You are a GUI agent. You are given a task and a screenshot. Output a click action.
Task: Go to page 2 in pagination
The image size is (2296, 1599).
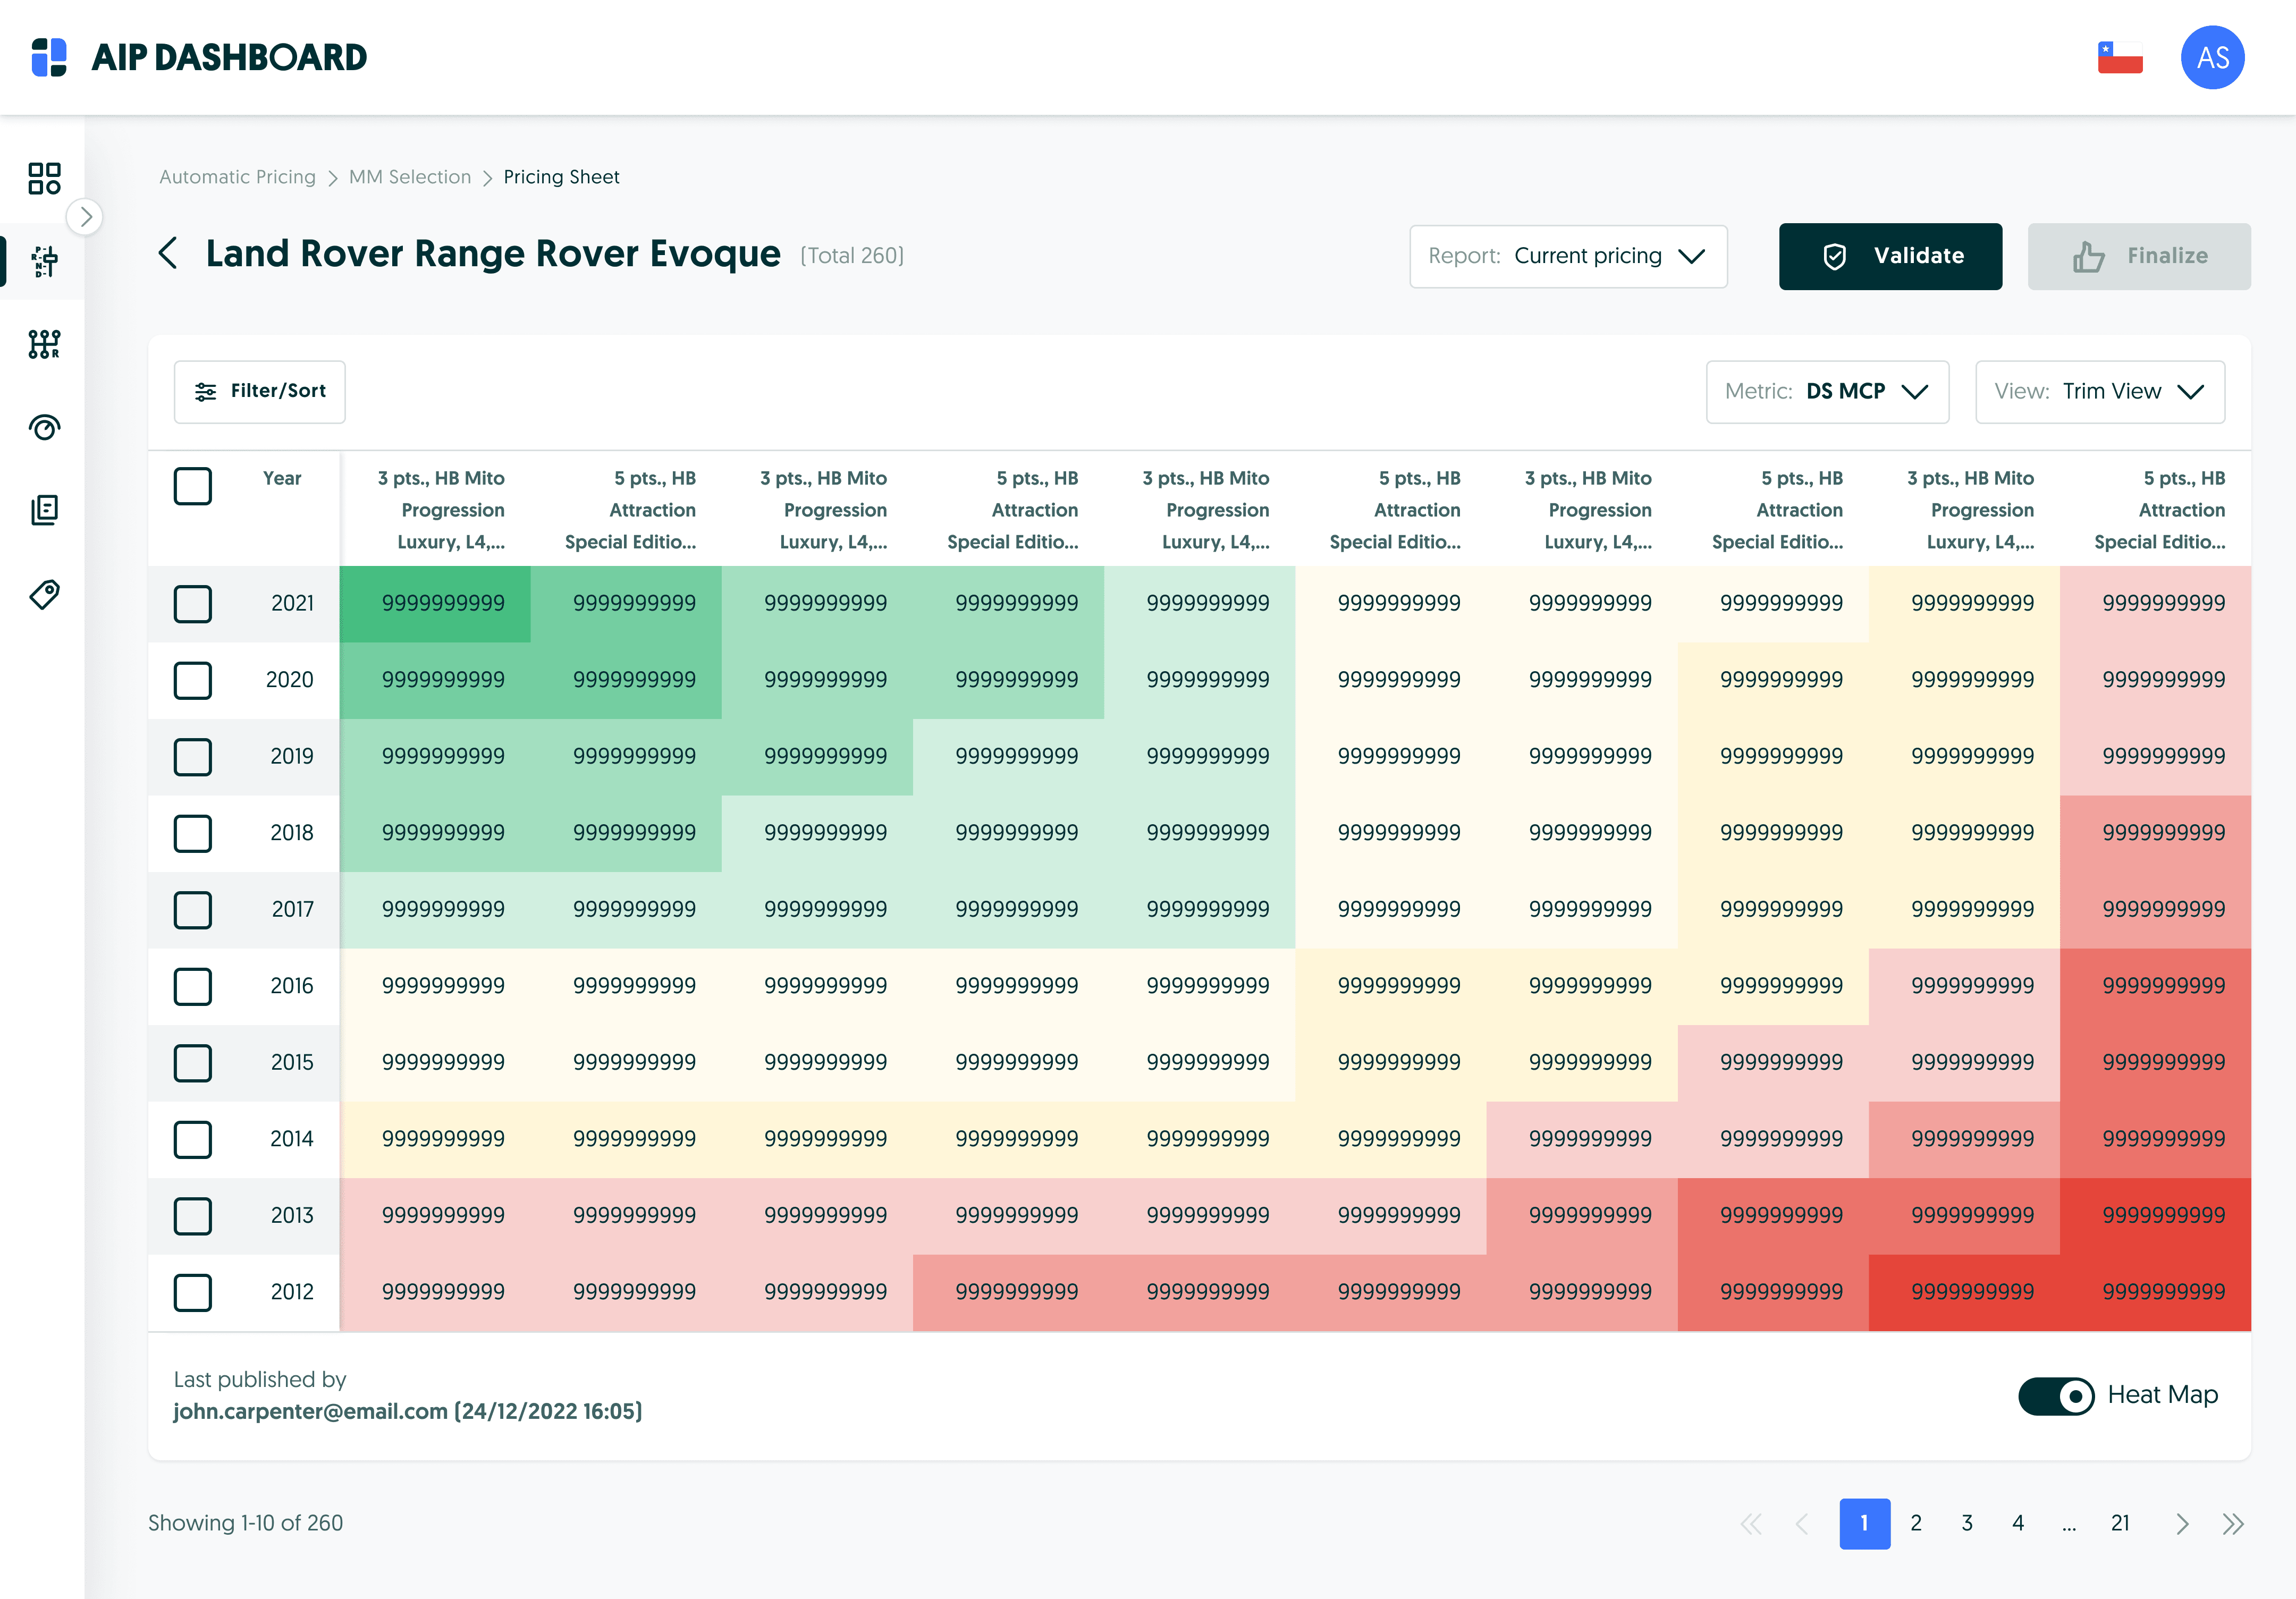pos(1915,1523)
